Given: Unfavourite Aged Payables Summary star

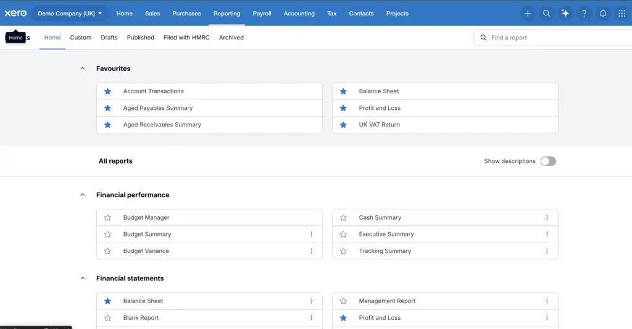Looking at the screenshot, I should (x=107, y=108).
